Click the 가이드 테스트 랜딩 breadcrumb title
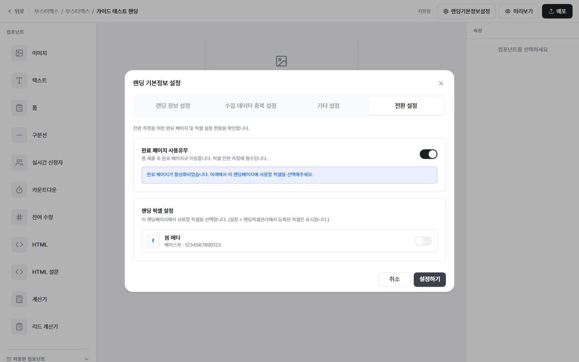Viewport: 579px width, 362px height. (x=117, y=11)
